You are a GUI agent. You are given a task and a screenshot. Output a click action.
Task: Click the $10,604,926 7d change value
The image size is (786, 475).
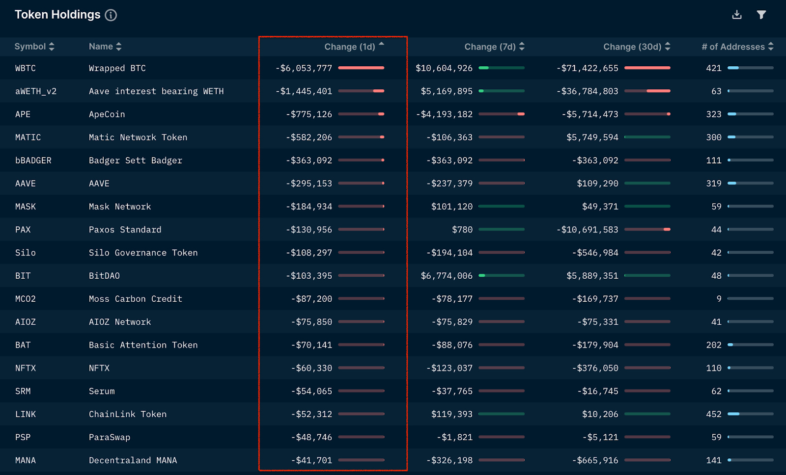444,68
